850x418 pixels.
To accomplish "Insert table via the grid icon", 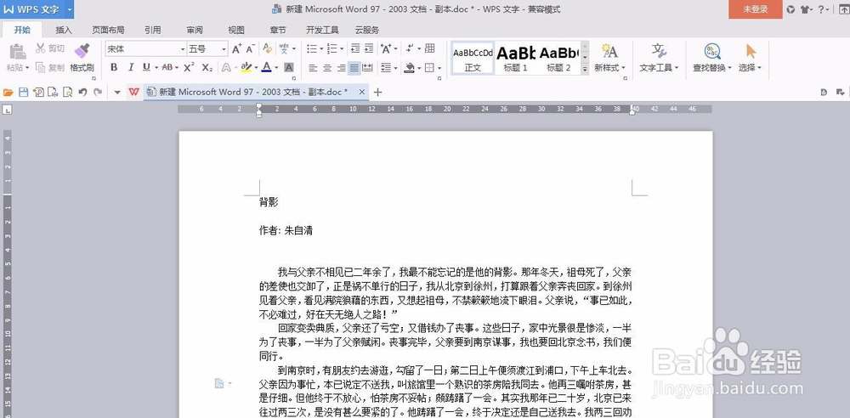I will point(430,48).
